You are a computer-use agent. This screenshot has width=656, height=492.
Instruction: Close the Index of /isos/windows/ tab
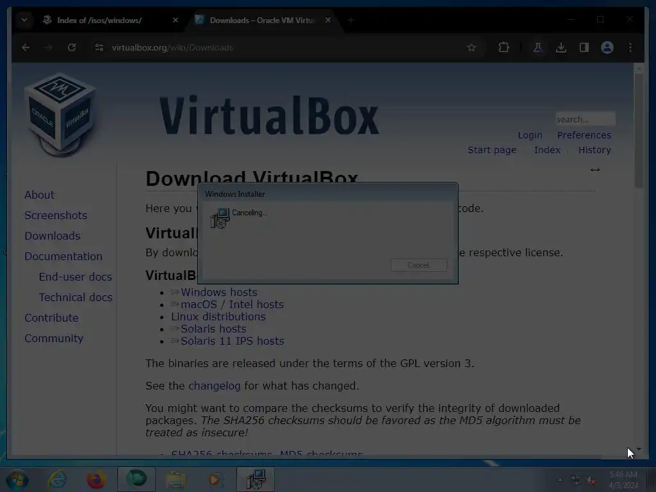tap(176, 20)
